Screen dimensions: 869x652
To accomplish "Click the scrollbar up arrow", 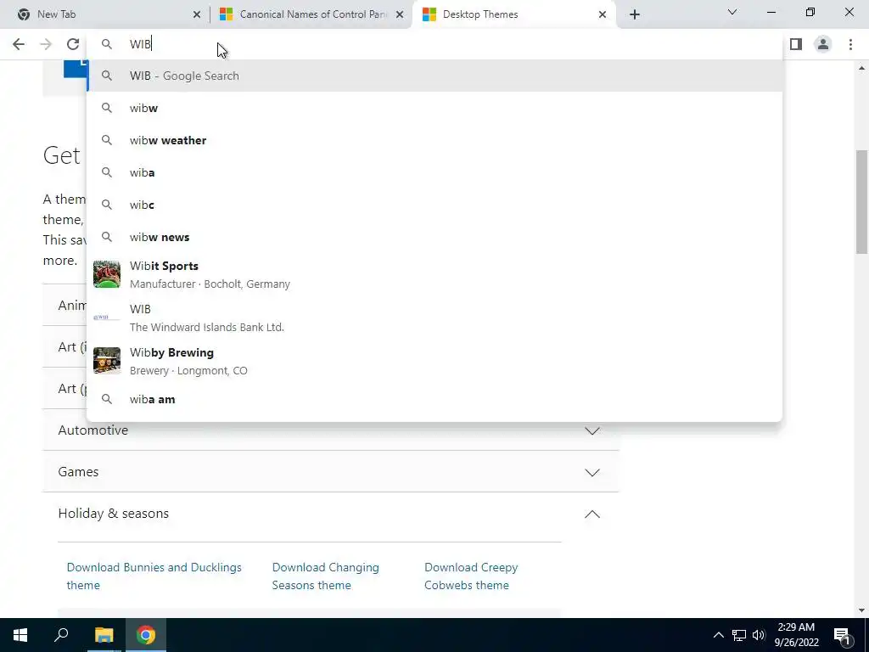I will 862,68.
